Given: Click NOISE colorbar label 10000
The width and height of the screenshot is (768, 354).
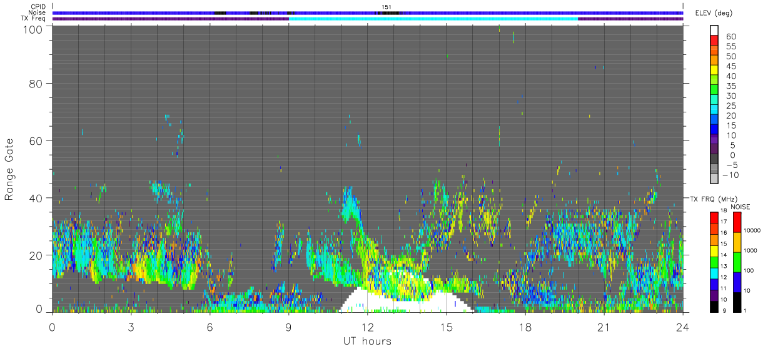Looking at the screenshot, I should 753,230.
